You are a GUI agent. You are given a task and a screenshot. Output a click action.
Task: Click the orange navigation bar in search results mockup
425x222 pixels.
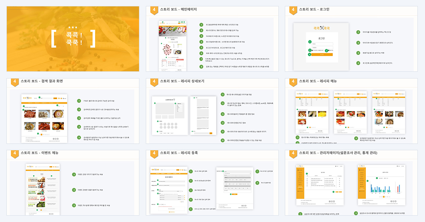pos(44,103)
